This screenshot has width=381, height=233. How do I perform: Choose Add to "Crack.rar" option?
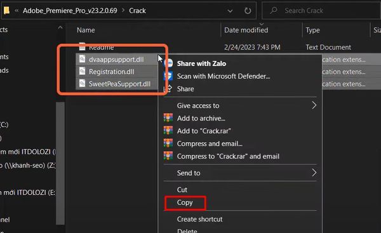(x=204, y=131)
